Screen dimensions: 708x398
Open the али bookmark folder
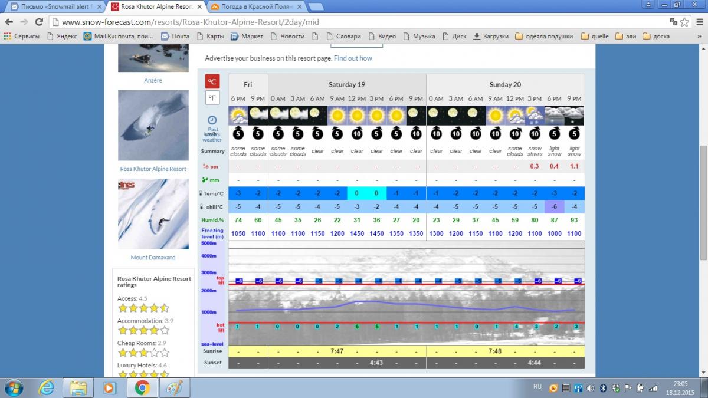click(x=626, y=36)
